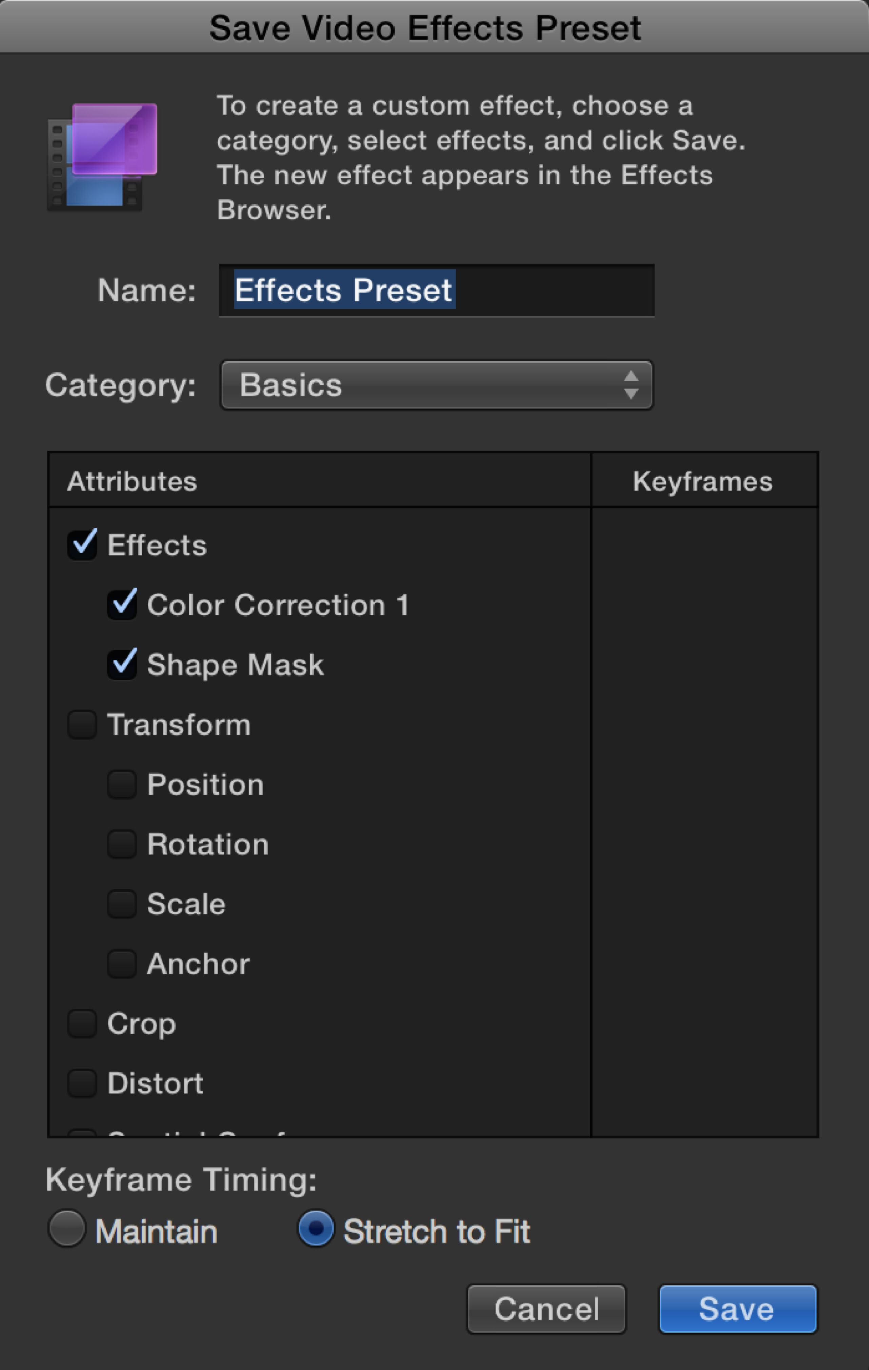This screenshot has width=869, height=1370.
Task: Uncheck the Effects checkbox
Action: [x=82, y=545]
